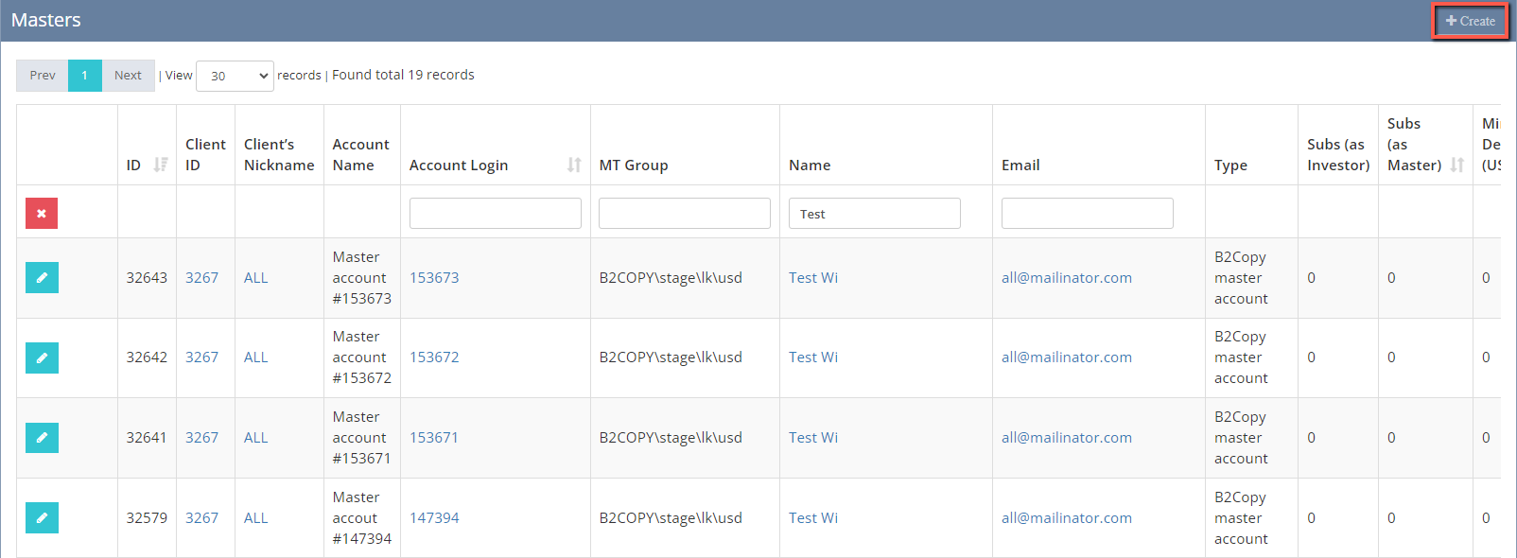This screenshot has width=1517, height=558.
Task: Click Master account #153672 cell
Action: click(x=361, y=357)
